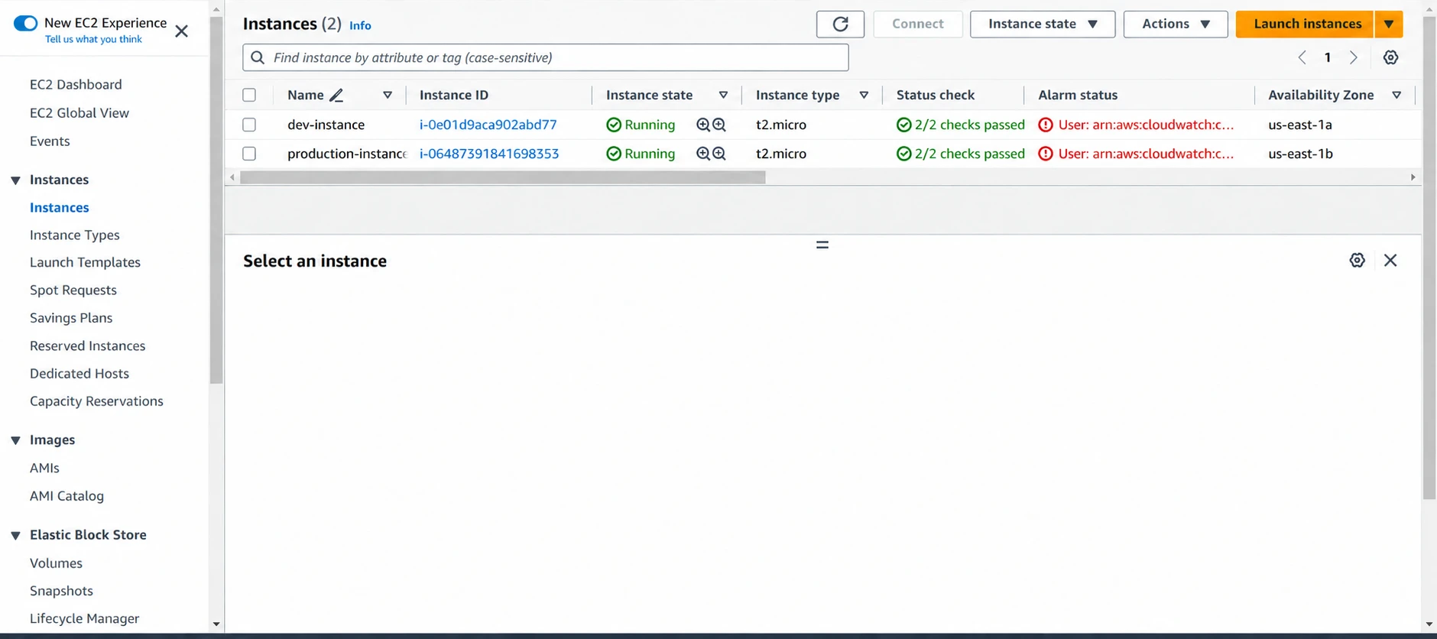Focus the Find instance search field
The width and height of the screenshot is (1437, 639).
coord(546,57)
